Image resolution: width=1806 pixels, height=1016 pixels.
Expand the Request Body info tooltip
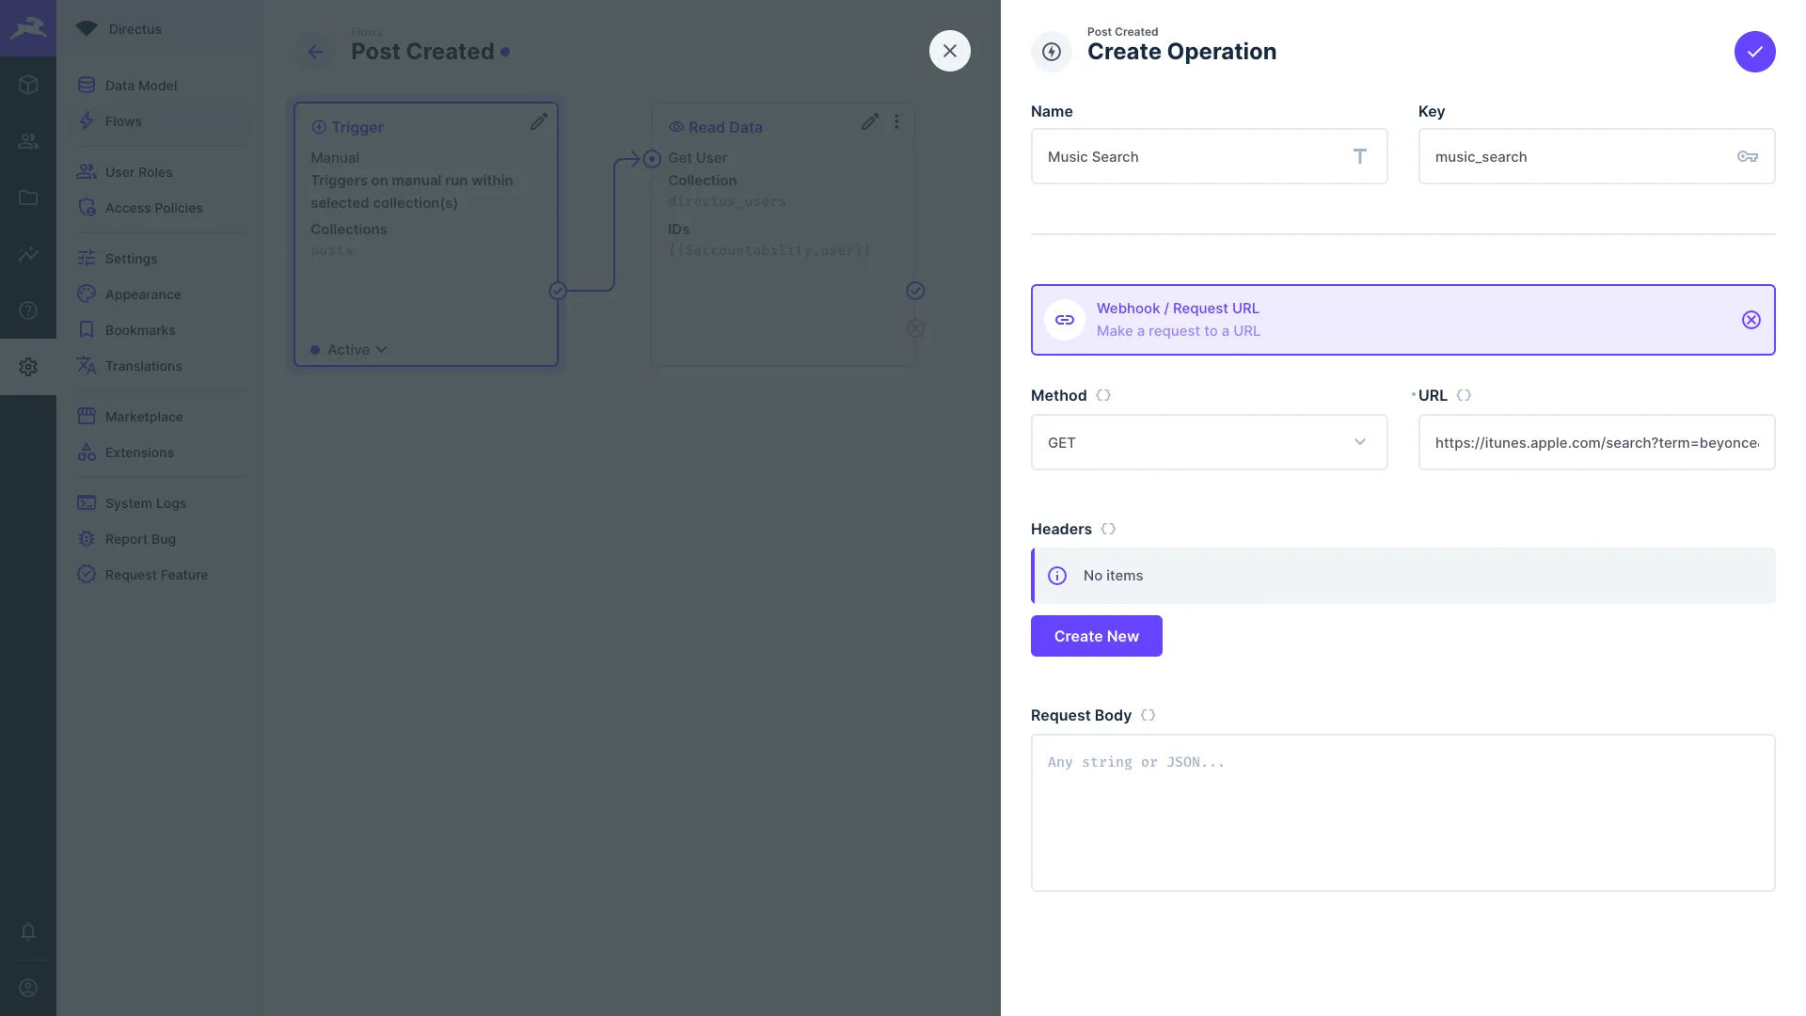coord(1148,715)
